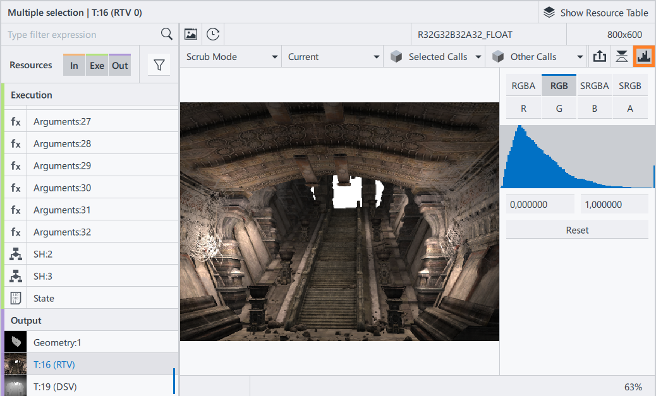Toggle the histogram panel icon
The image size is (656, 396).
tap(644, 56)
